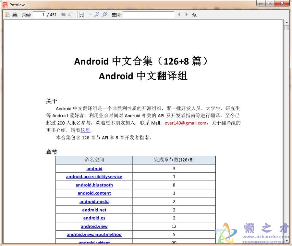Select fit width view icon
292x246 pixels.
[81, 15]
